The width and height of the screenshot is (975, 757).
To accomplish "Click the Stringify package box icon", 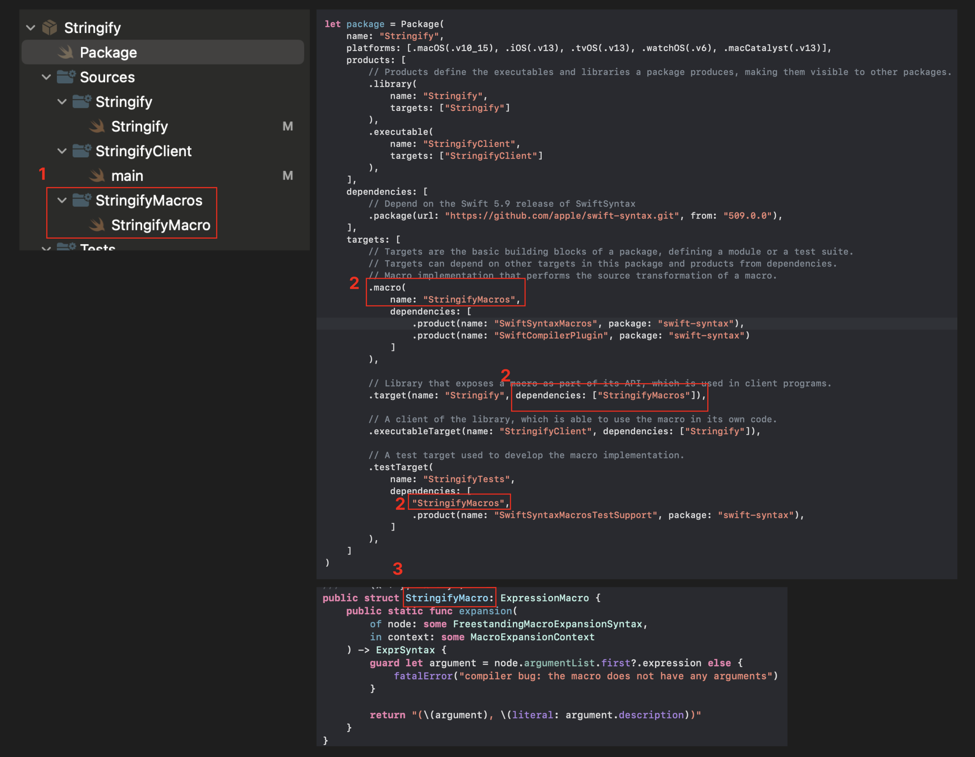I will coord(50,28).
